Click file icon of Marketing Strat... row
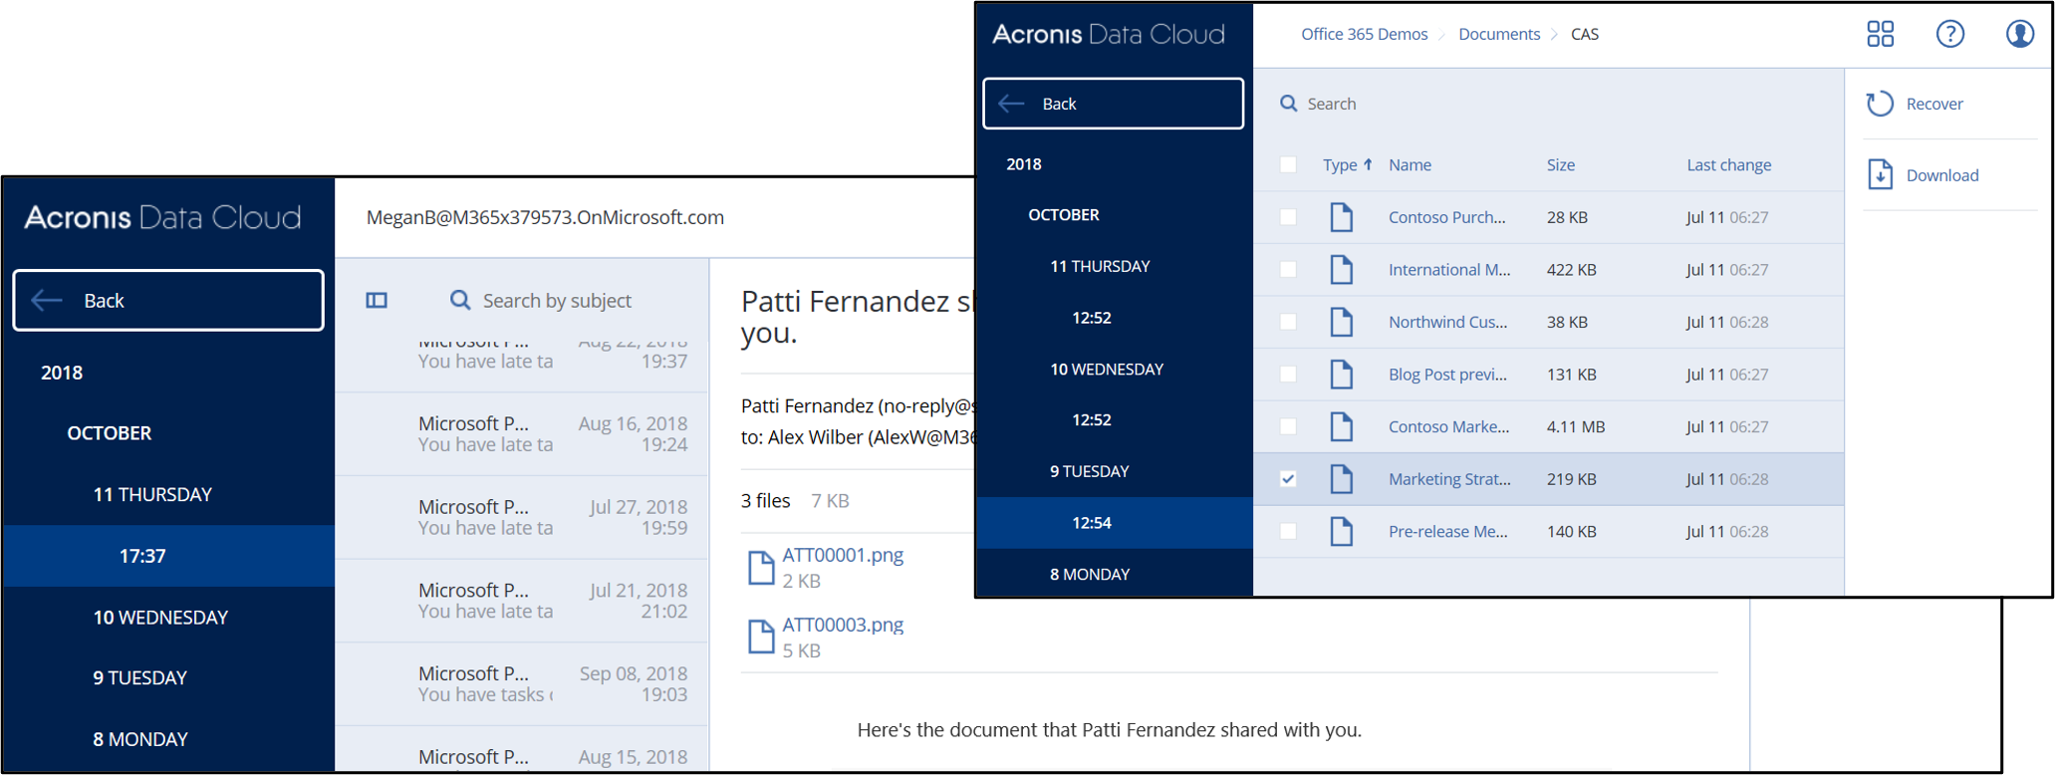The width and height of the screenshot is (2055, 775). click(1342, 479)
